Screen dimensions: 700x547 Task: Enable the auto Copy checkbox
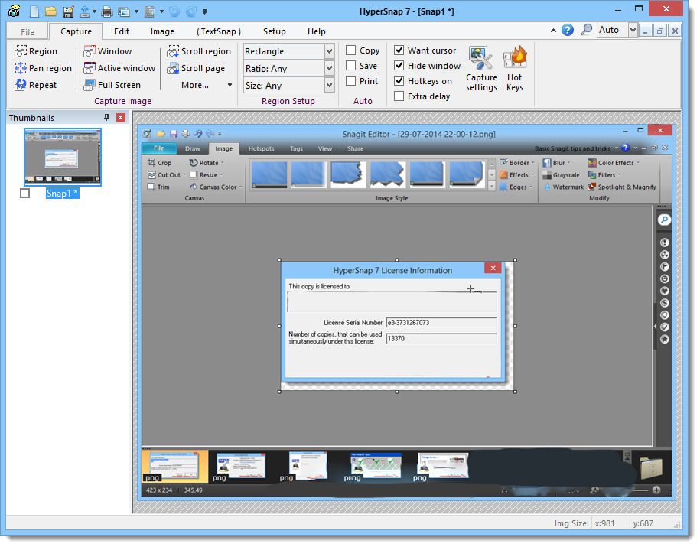[351, 50]
